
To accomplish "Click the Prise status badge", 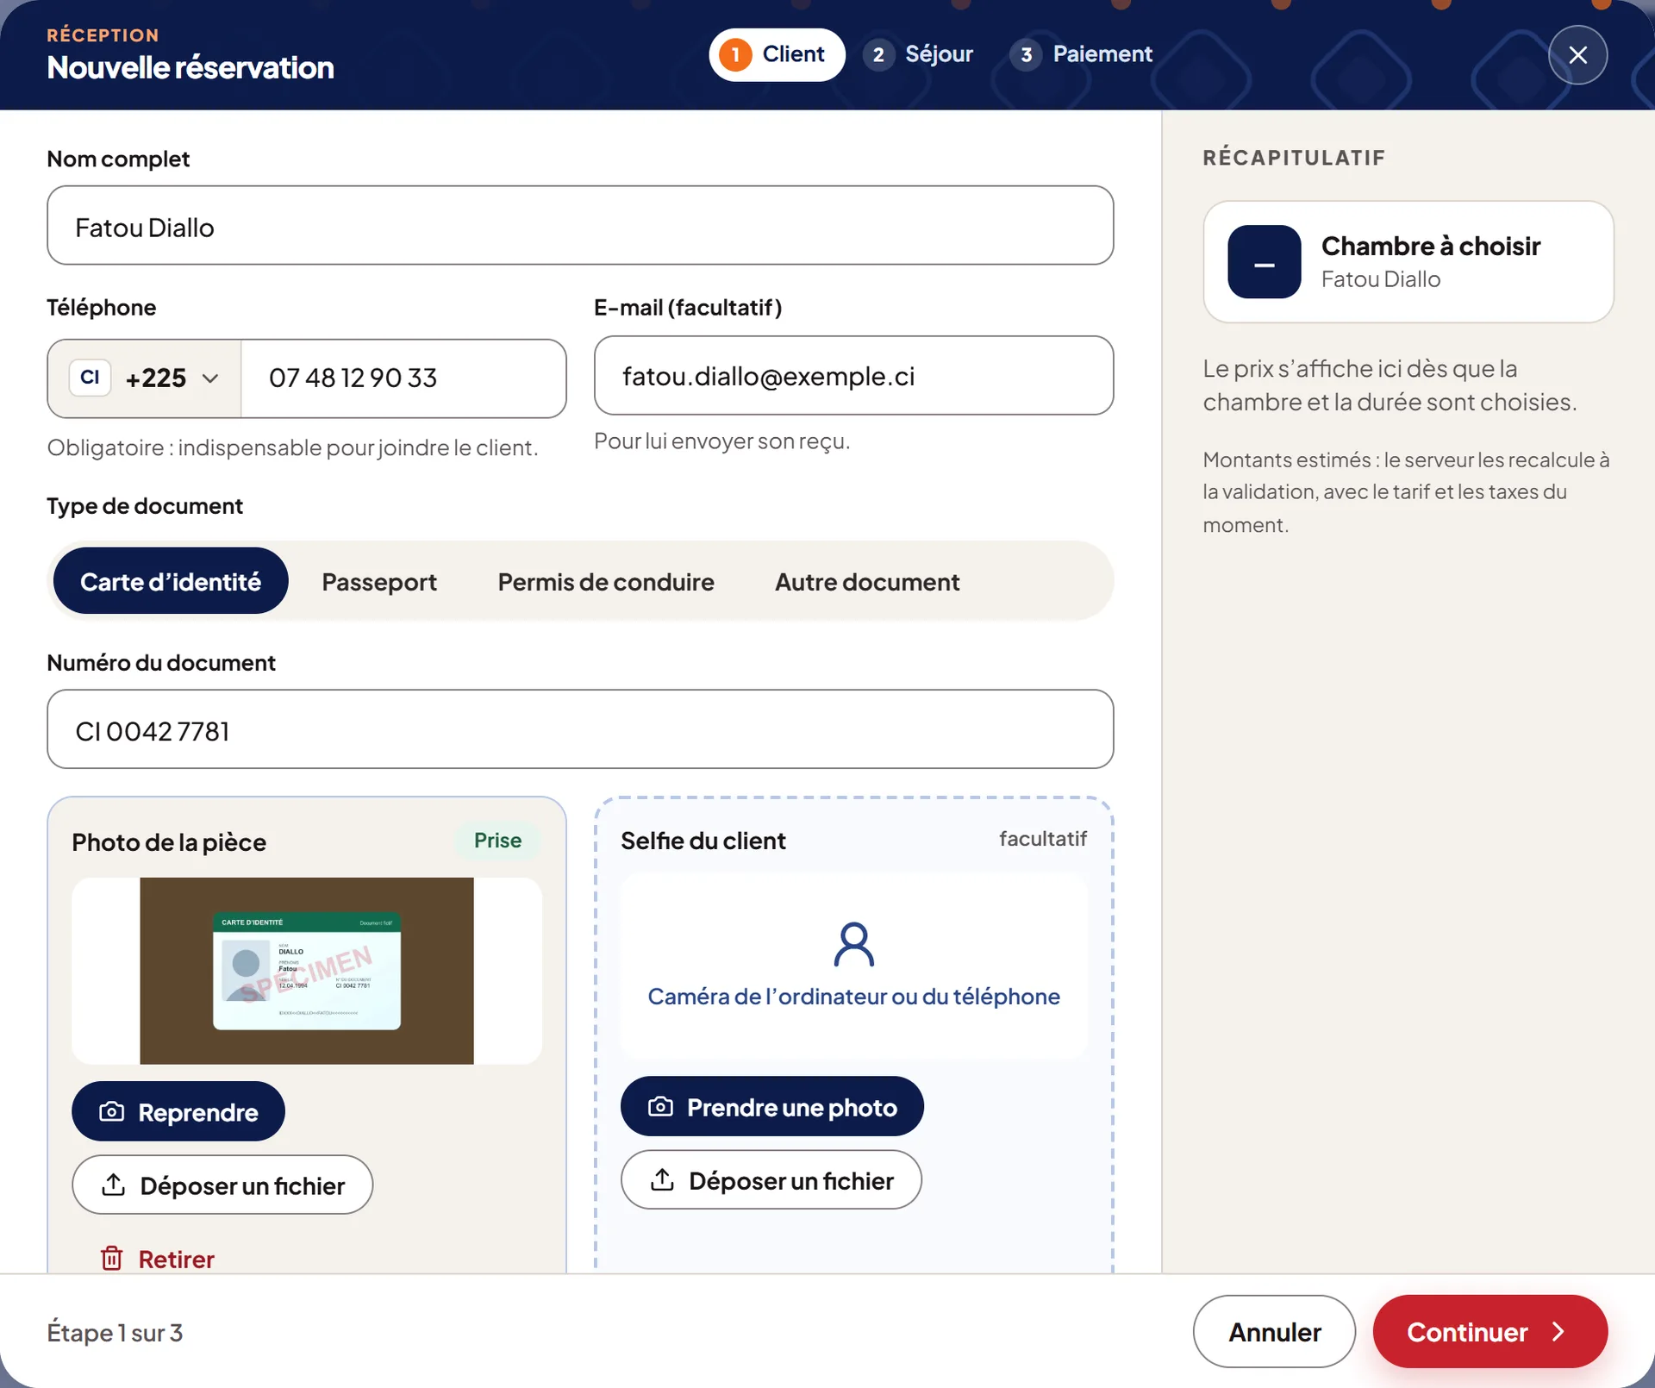I will coord(497,841).
